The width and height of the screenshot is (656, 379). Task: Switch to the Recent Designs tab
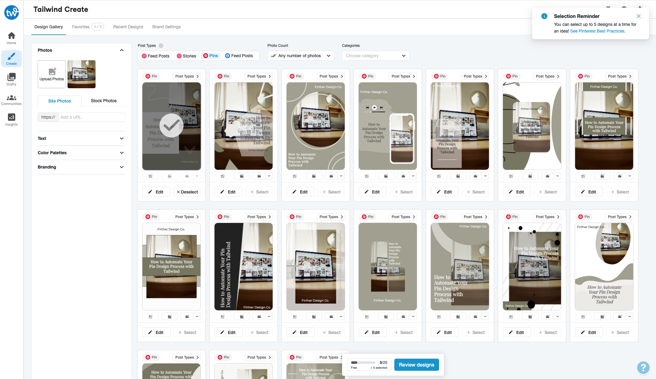(x=128, y=27)
